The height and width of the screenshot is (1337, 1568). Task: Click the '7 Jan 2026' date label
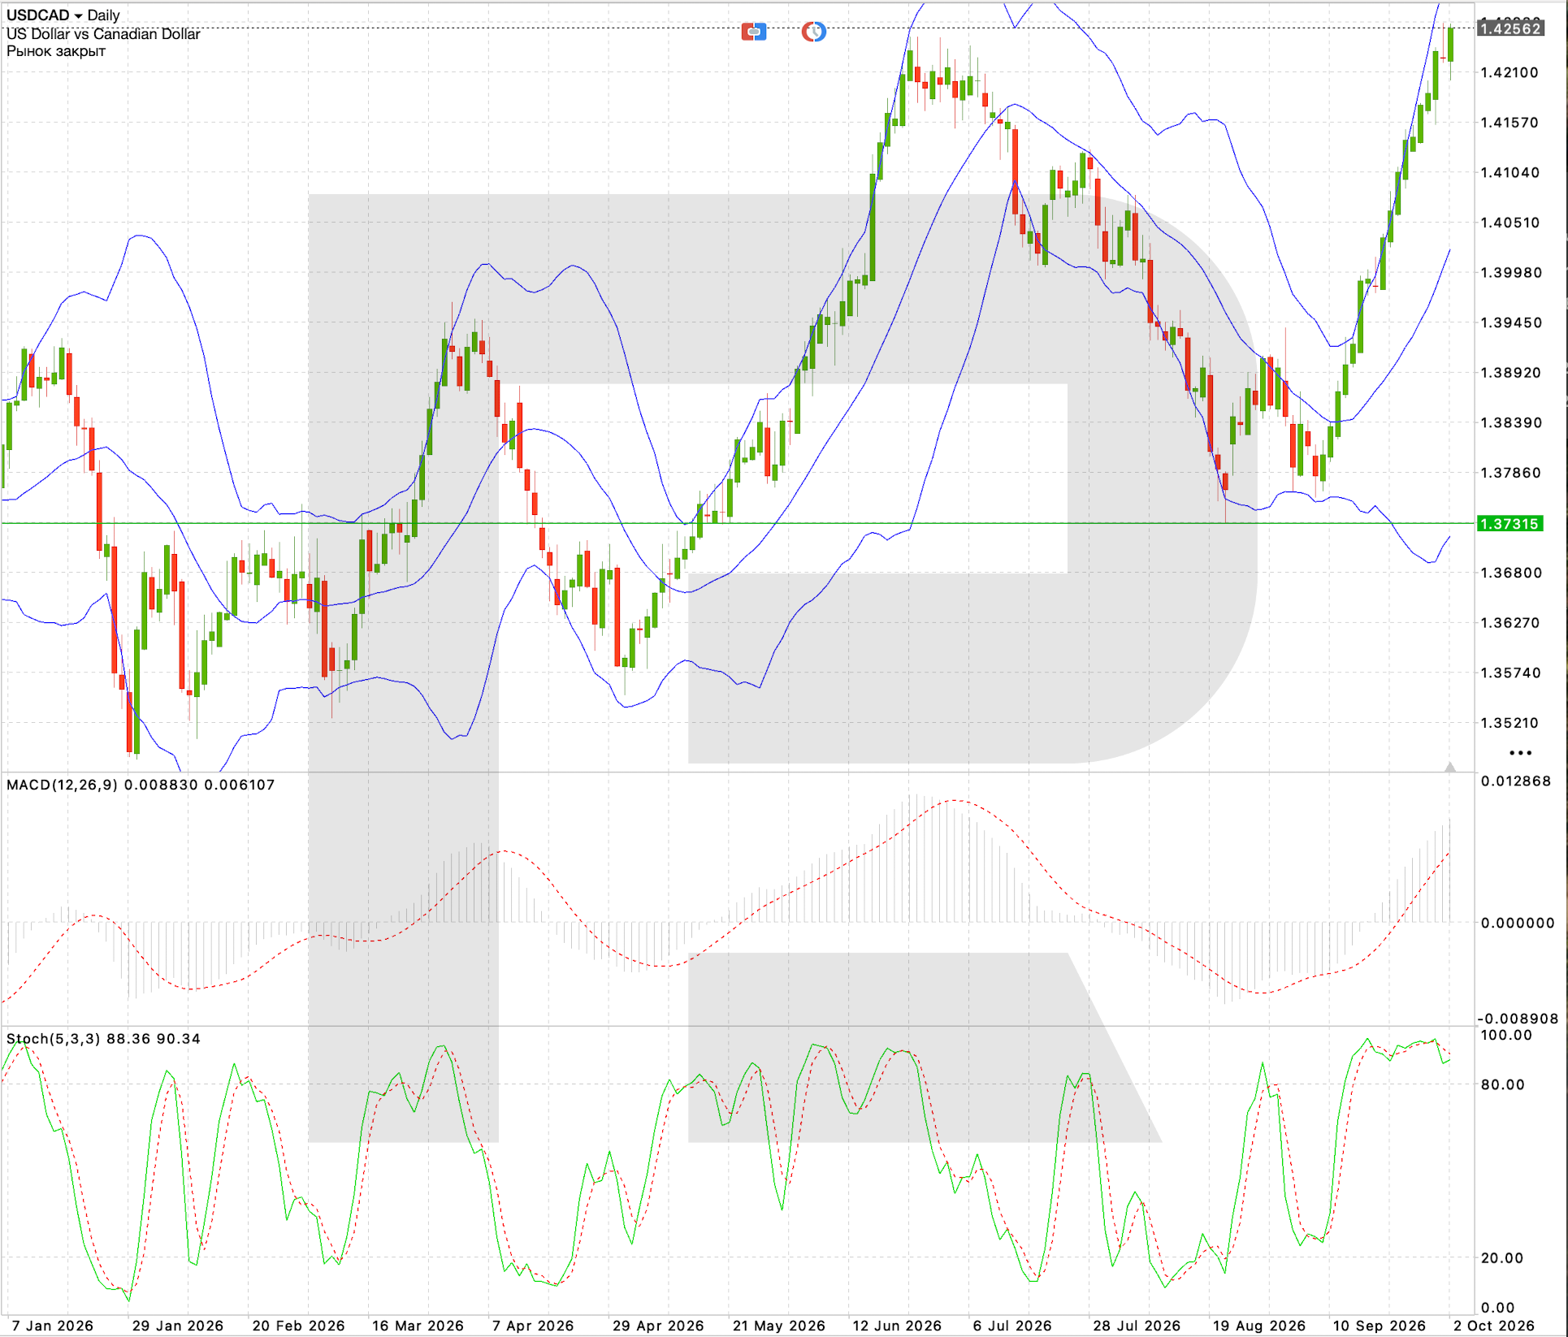[x=53, y=1325]
